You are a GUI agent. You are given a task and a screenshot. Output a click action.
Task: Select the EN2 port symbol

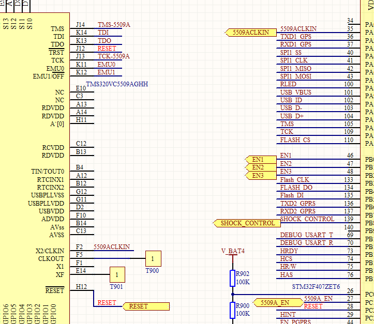261,167
